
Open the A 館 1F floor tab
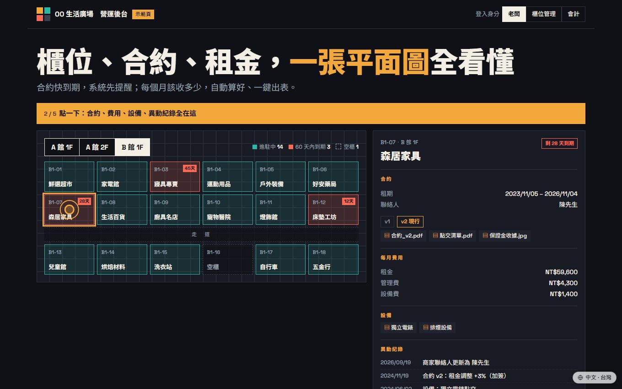(x=62, y=147)
